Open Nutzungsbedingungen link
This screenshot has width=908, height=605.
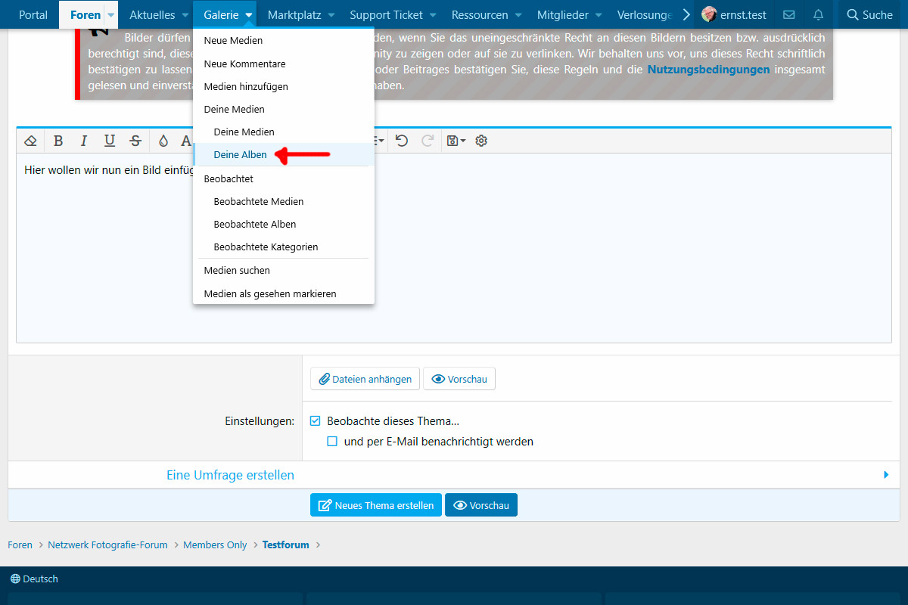708,70
